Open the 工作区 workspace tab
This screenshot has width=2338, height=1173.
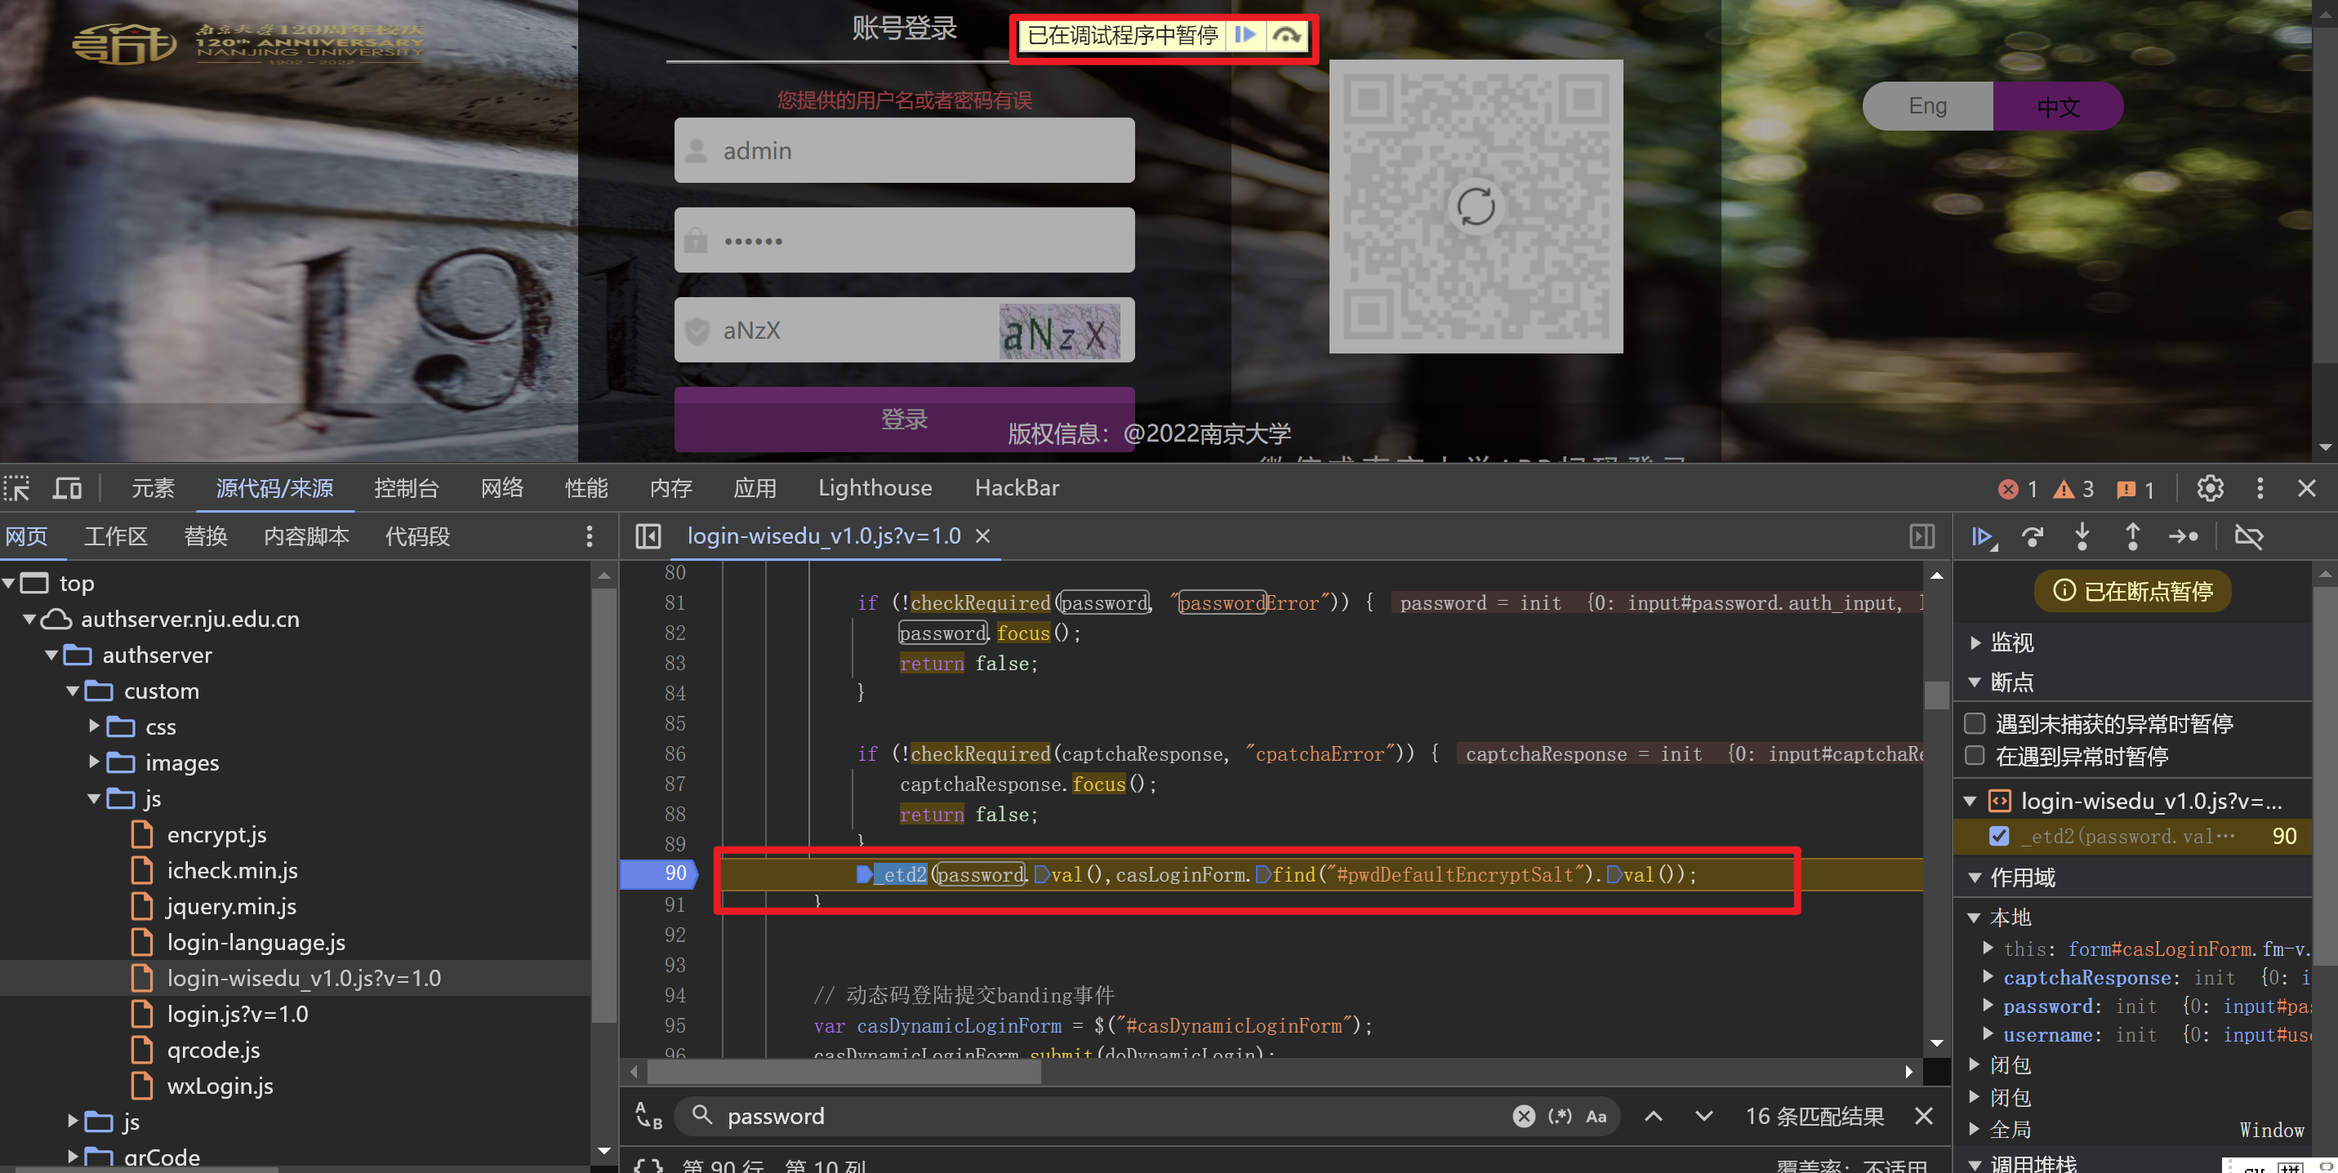(x=115, y=536)
